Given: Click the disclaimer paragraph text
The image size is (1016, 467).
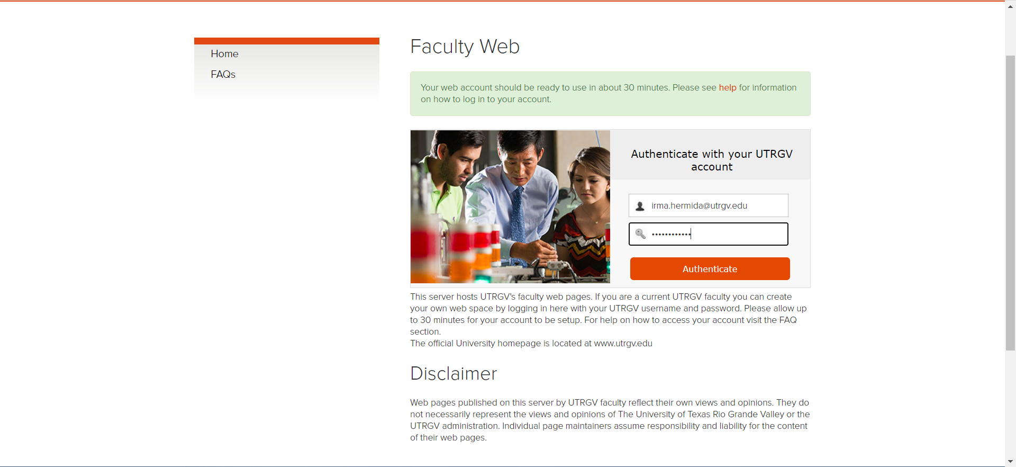Looking at the screenshot, I should point(610,420).
